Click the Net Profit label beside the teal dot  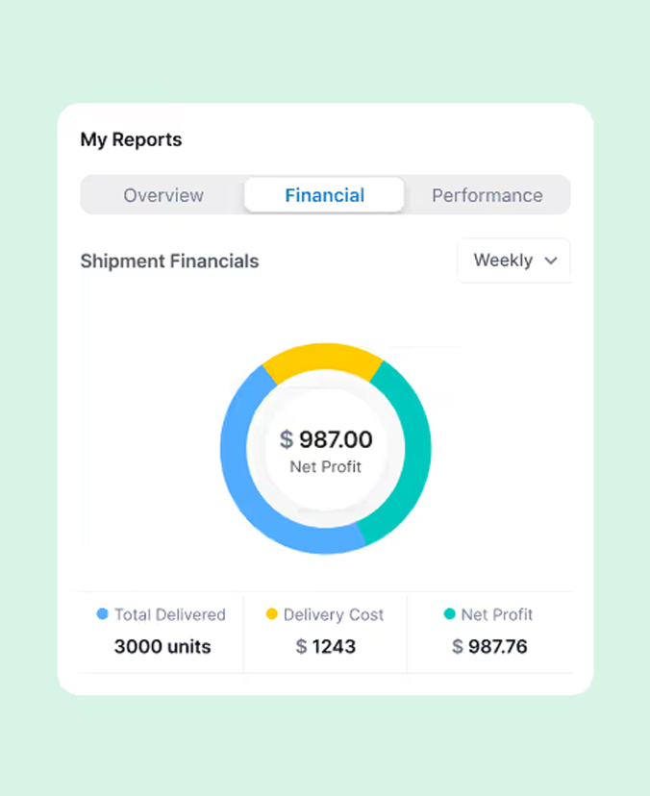(496, 614)
